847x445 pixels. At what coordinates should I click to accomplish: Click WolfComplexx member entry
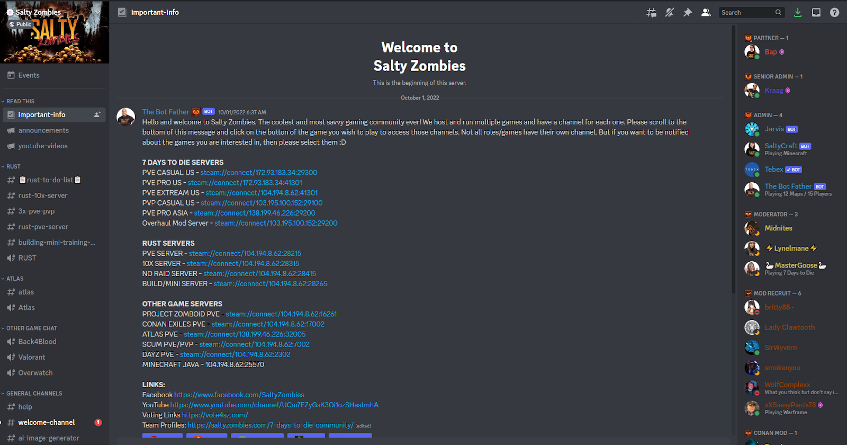791,388
